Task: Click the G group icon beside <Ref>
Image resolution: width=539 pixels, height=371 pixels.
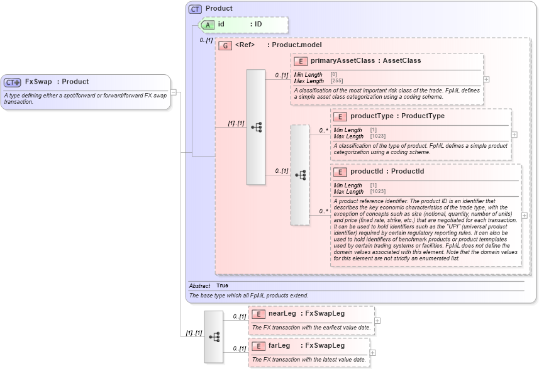Action: pyautogui.click(x=223, y=45)
